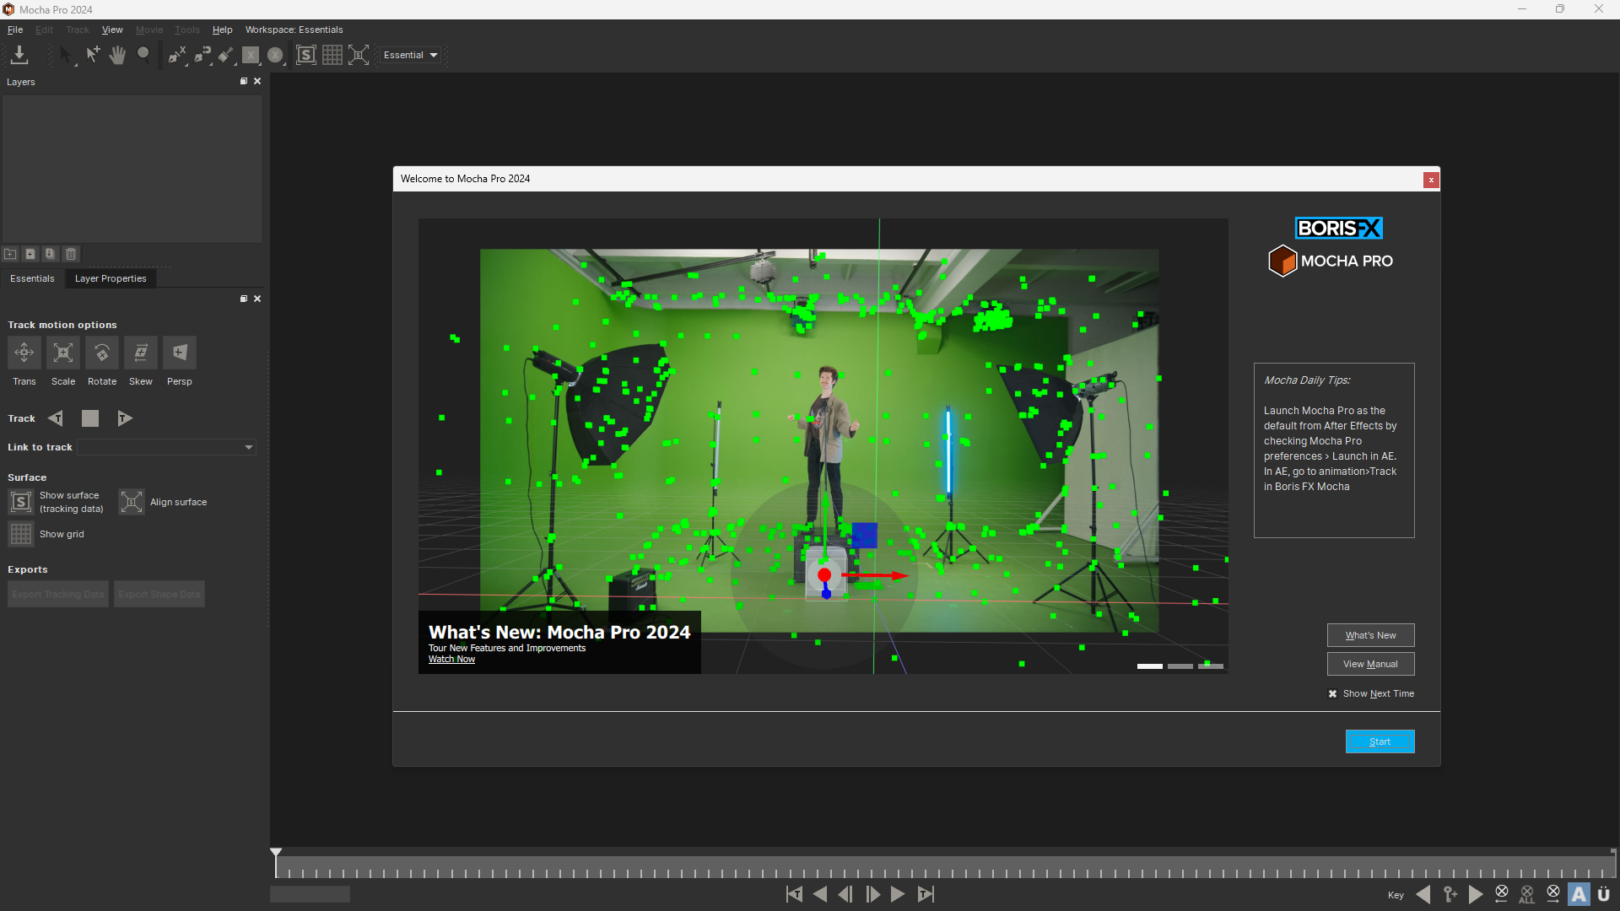Screen dimensions: 1620x911
Task: Click the timeline playhead marker
Action: 276,853
